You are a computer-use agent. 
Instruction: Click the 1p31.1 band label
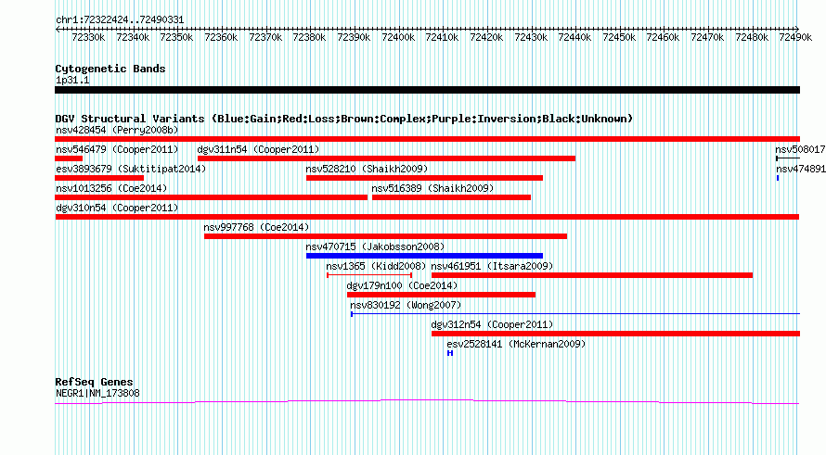tap(72, 80)
